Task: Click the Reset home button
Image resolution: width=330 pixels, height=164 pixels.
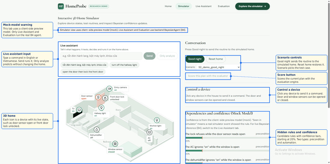Action: 215,59
